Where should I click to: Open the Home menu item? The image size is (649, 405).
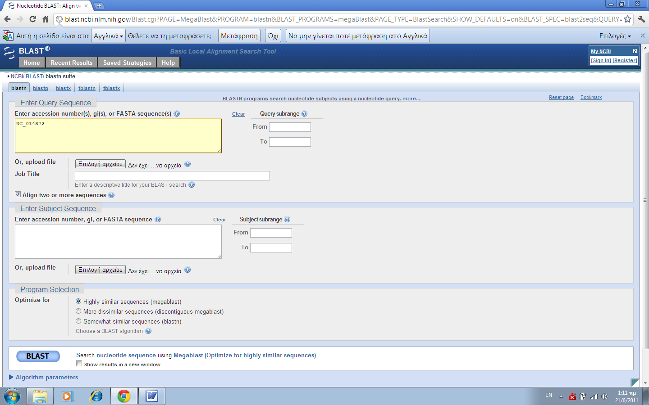[32, 63]
